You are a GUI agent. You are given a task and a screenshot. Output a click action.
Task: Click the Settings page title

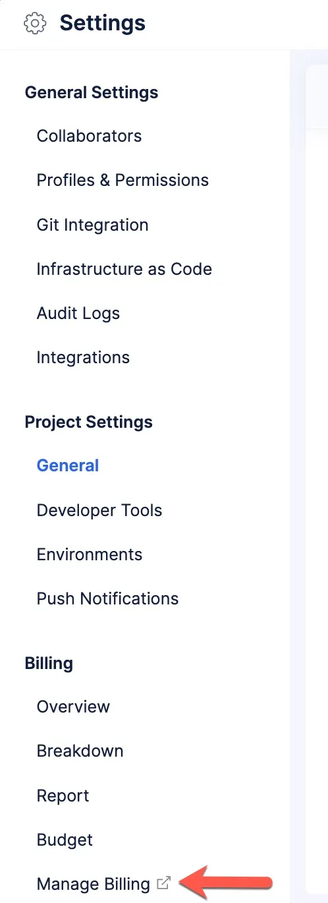tap(103, 23)
